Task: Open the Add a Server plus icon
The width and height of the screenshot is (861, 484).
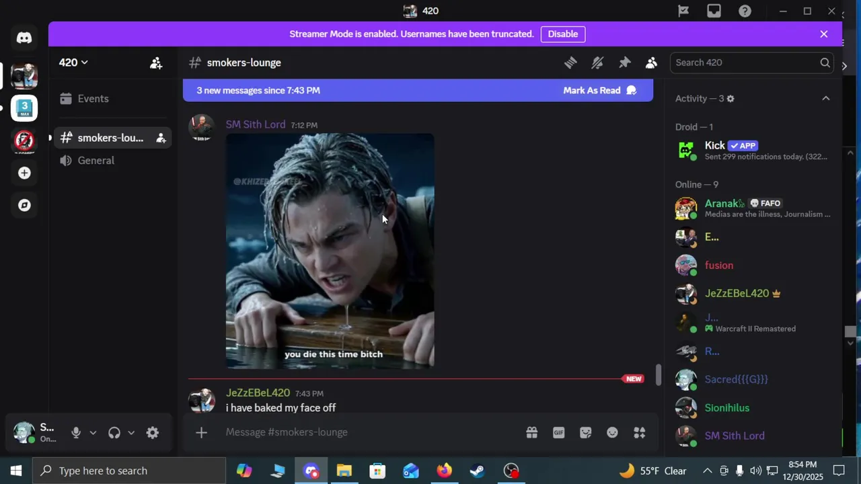Action: tap(24, 173)
